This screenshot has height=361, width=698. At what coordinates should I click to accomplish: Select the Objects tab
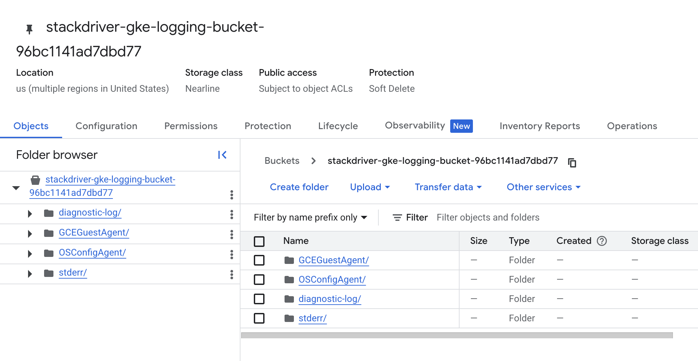[x=31, y=126]
